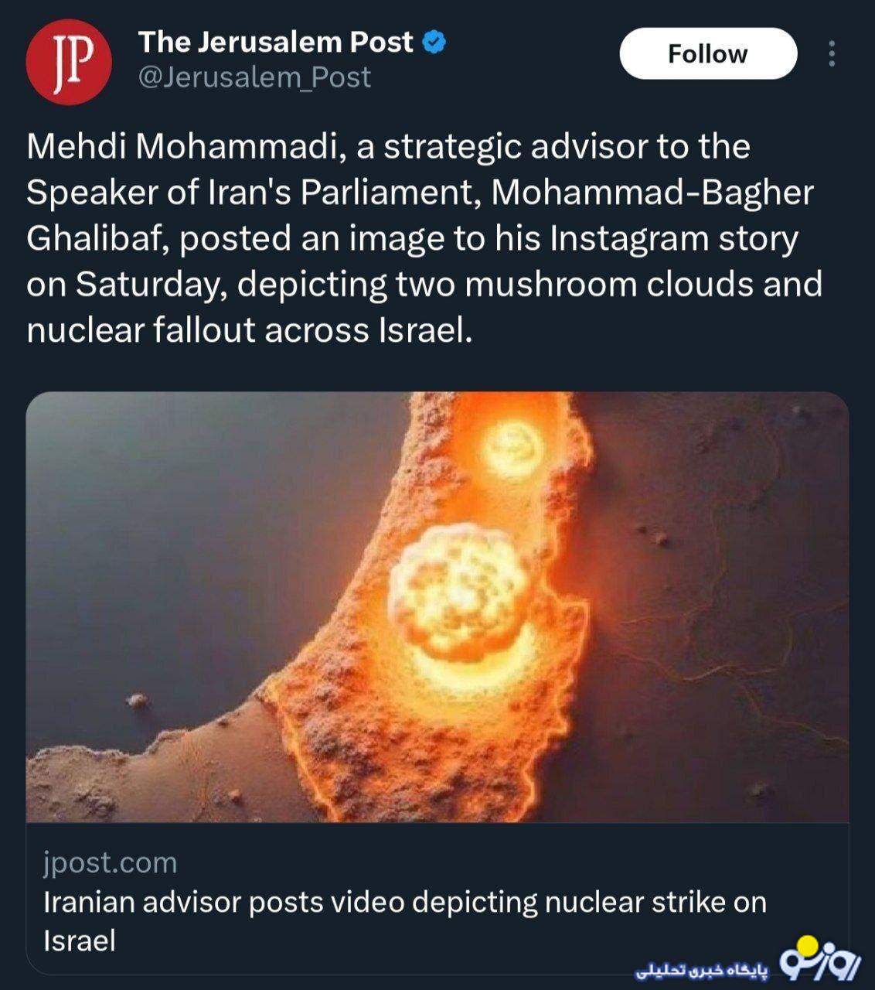Click 'Ghalibaf' in the tweet text
Viewport: 875px width, 990px height.
[x=97, y=239]
